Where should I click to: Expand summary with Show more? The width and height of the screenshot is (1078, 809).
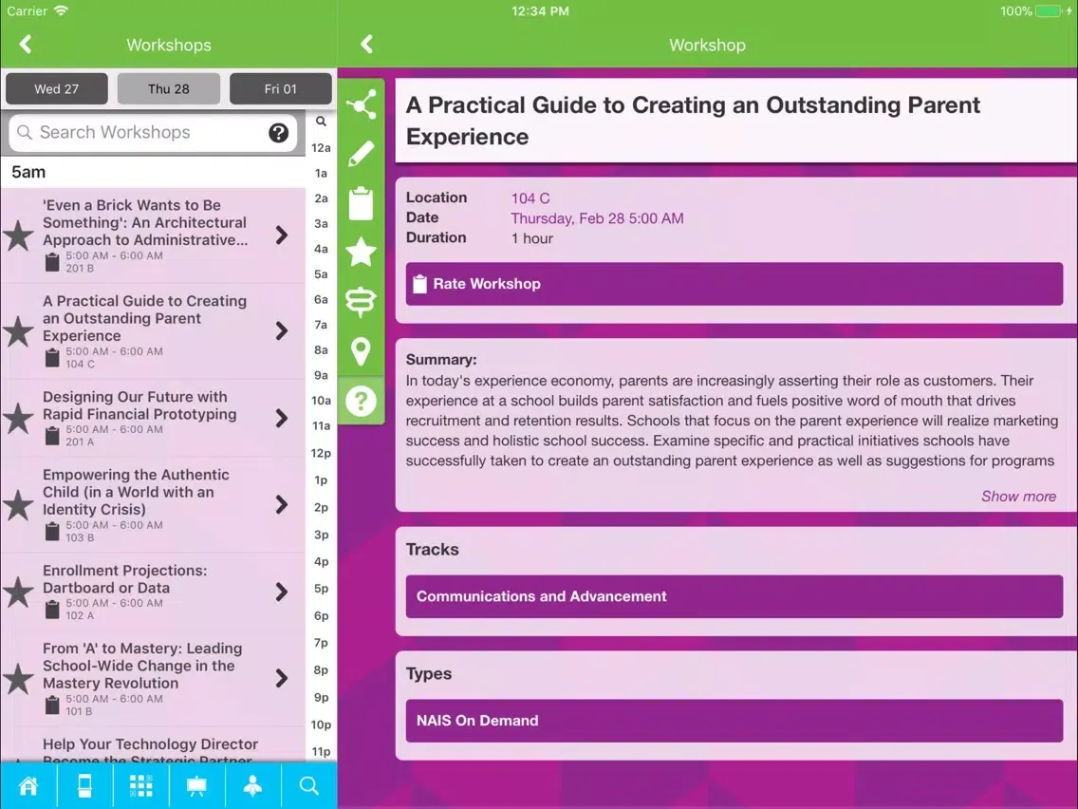(1018, 496)
